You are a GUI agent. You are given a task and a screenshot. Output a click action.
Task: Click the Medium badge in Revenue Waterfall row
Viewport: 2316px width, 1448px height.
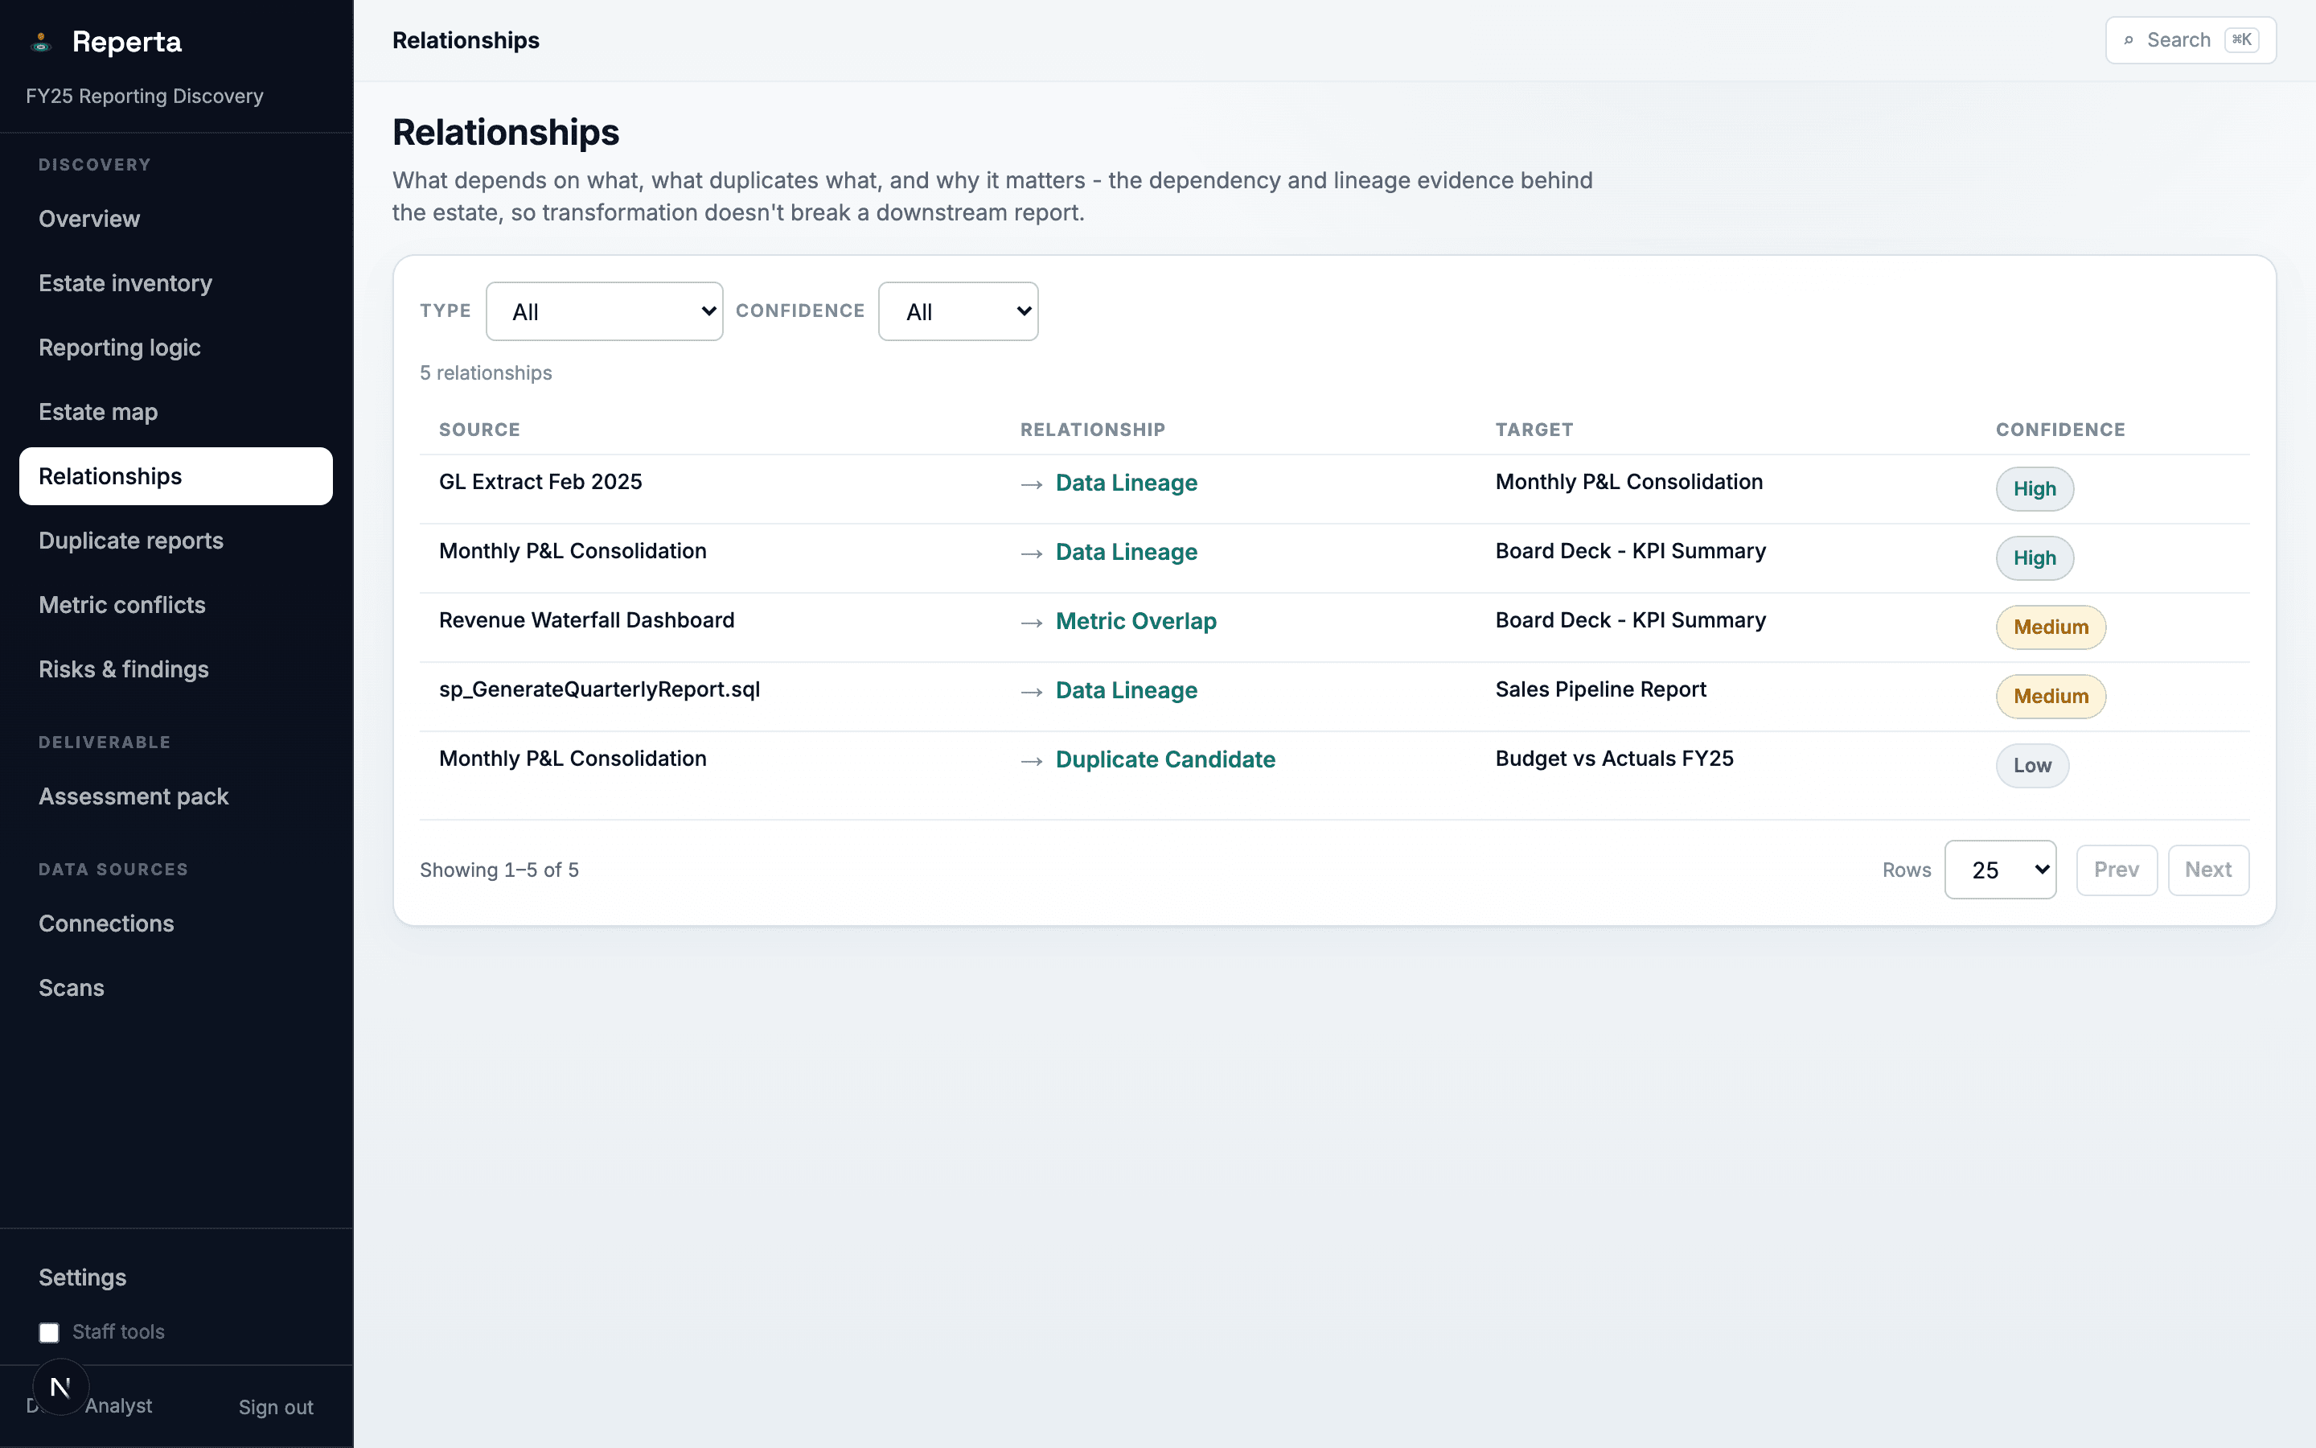pos(2050,627)
